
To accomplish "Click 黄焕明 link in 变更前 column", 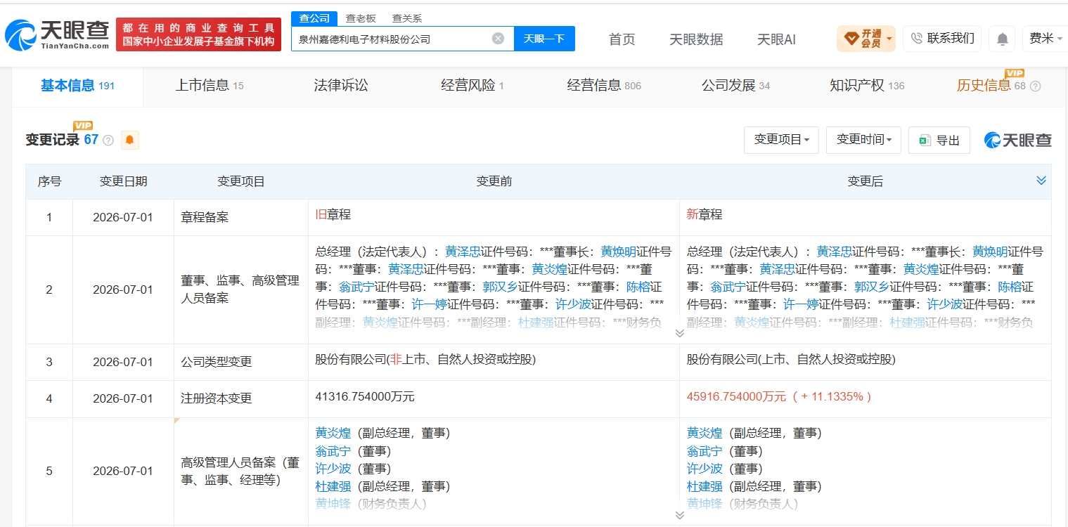I will pyautogui.click(x=619, y=252).
